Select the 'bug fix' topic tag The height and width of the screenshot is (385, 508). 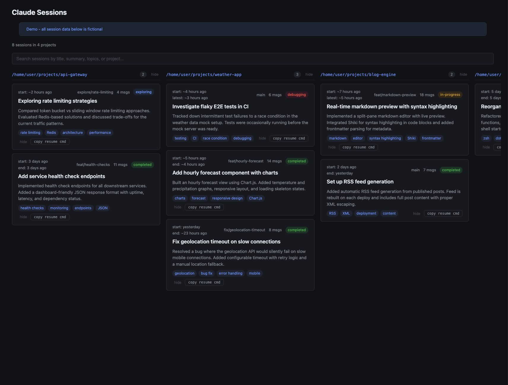[207, 273]
